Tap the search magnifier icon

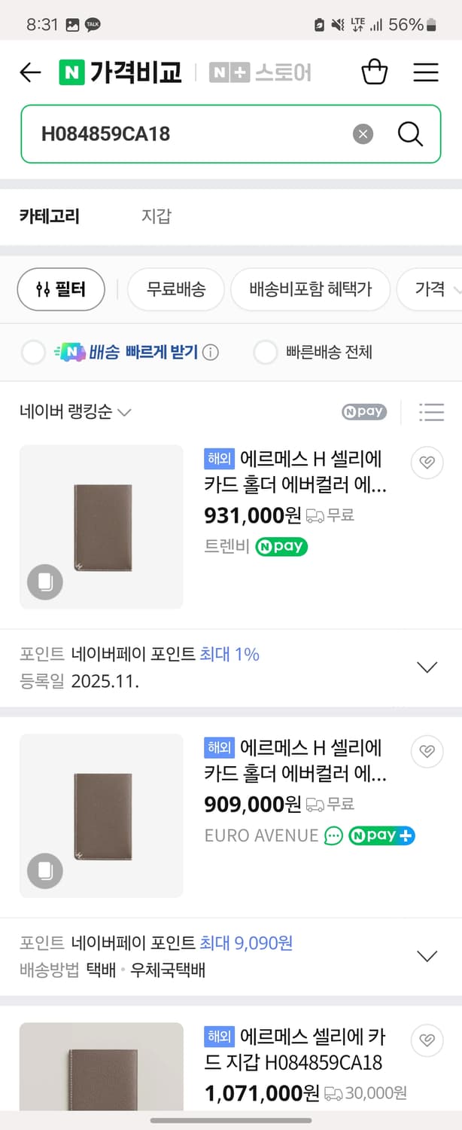click(409, 133)
